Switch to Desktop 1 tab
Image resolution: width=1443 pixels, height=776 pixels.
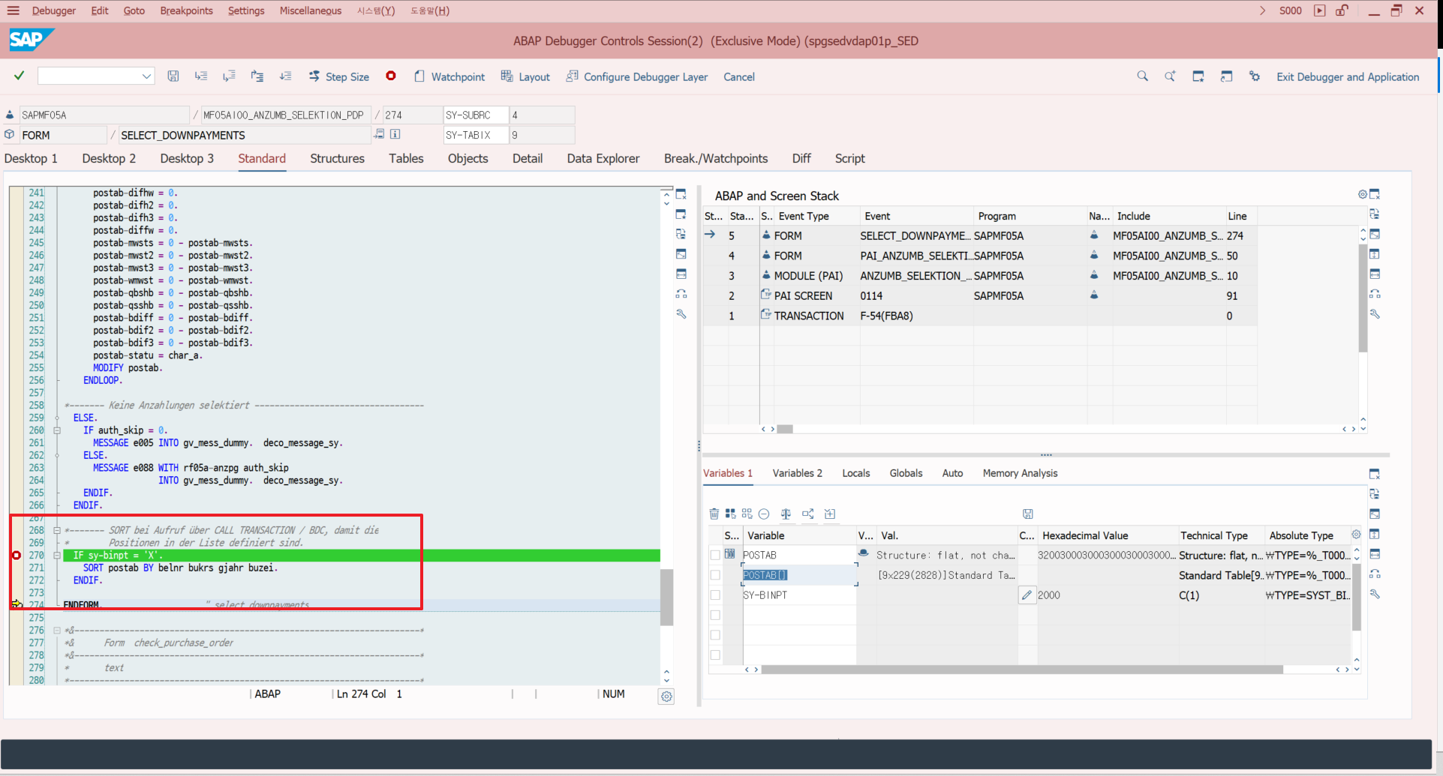pyautogui.click(x=31, y=158)
